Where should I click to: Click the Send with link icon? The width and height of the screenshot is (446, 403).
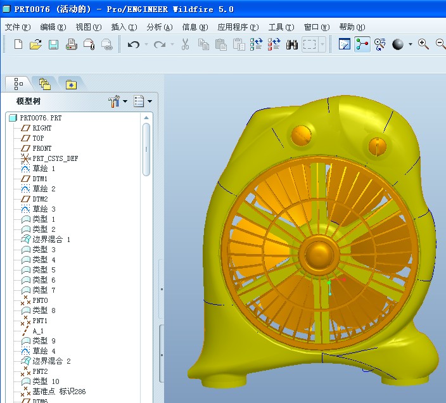[107, 44]
